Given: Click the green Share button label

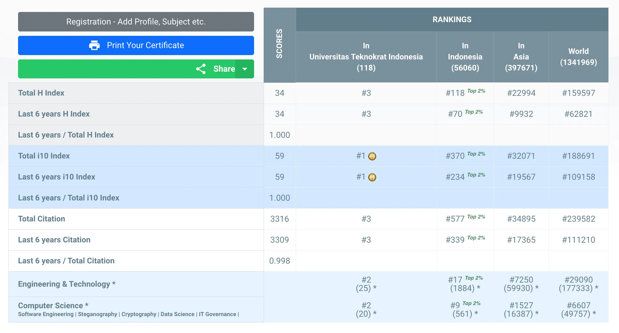Looking at the screenshot, I should (x=224, y=69).
